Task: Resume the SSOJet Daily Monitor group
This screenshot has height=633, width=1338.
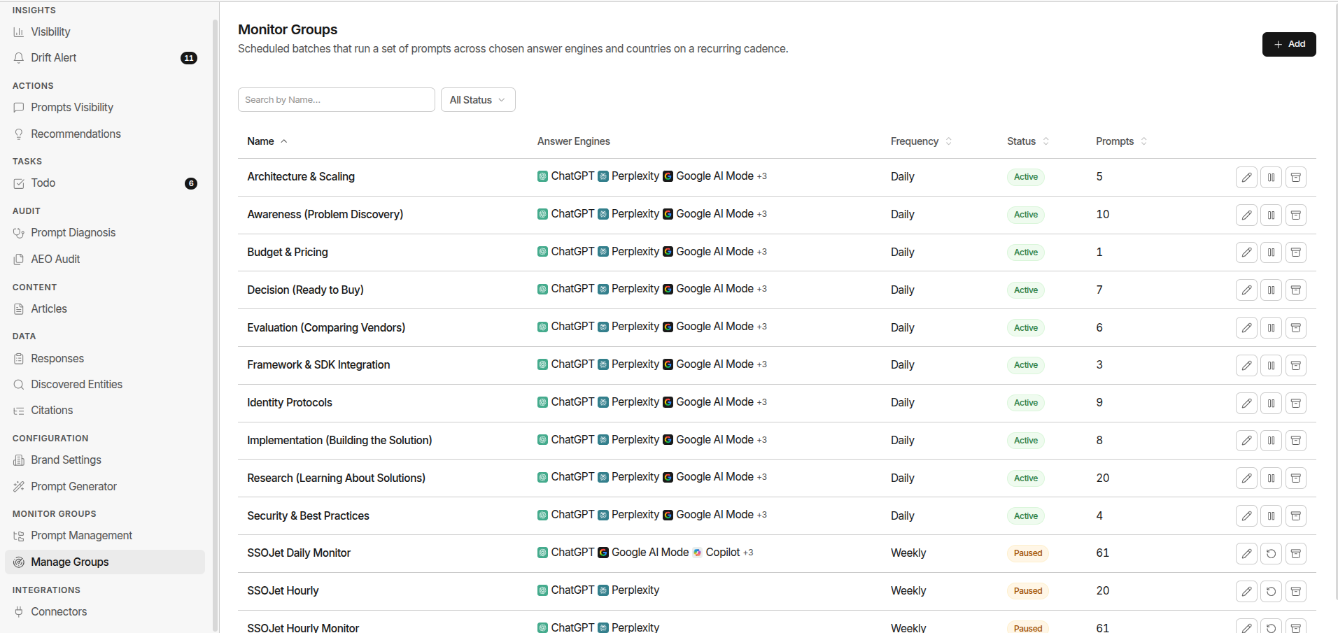Action: pyautogui.click(x=1271, y=554)
